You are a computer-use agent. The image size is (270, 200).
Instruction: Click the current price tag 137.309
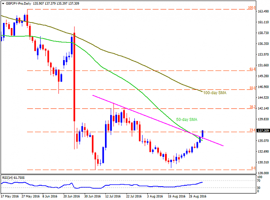tap(263, 130)
